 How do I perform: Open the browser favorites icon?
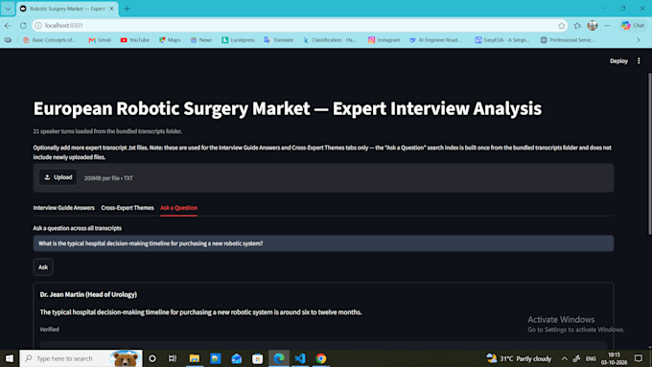577,25
